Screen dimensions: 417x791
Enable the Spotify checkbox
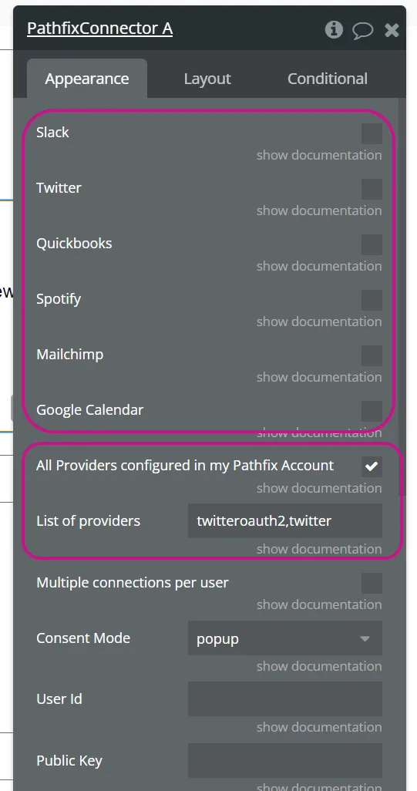(372, 300)
